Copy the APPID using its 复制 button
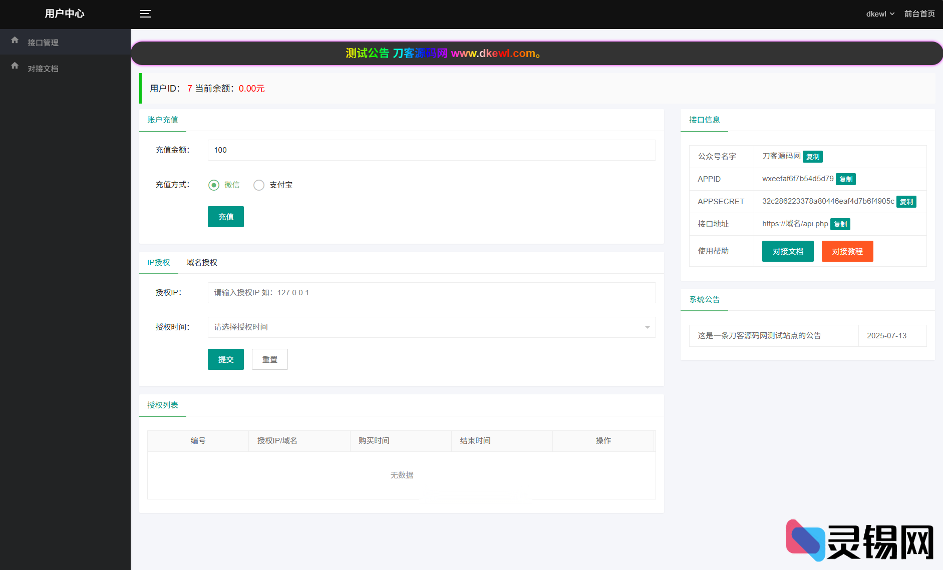Image resolution: width=943 pixels, height=570 pixels. coord(845,179)
